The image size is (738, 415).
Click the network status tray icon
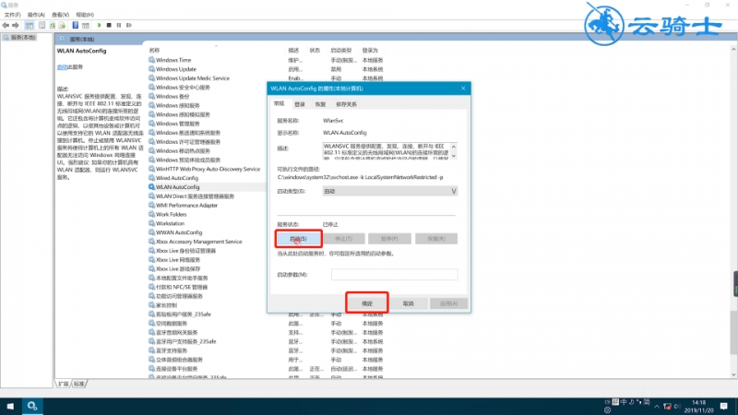pos(667,407)
